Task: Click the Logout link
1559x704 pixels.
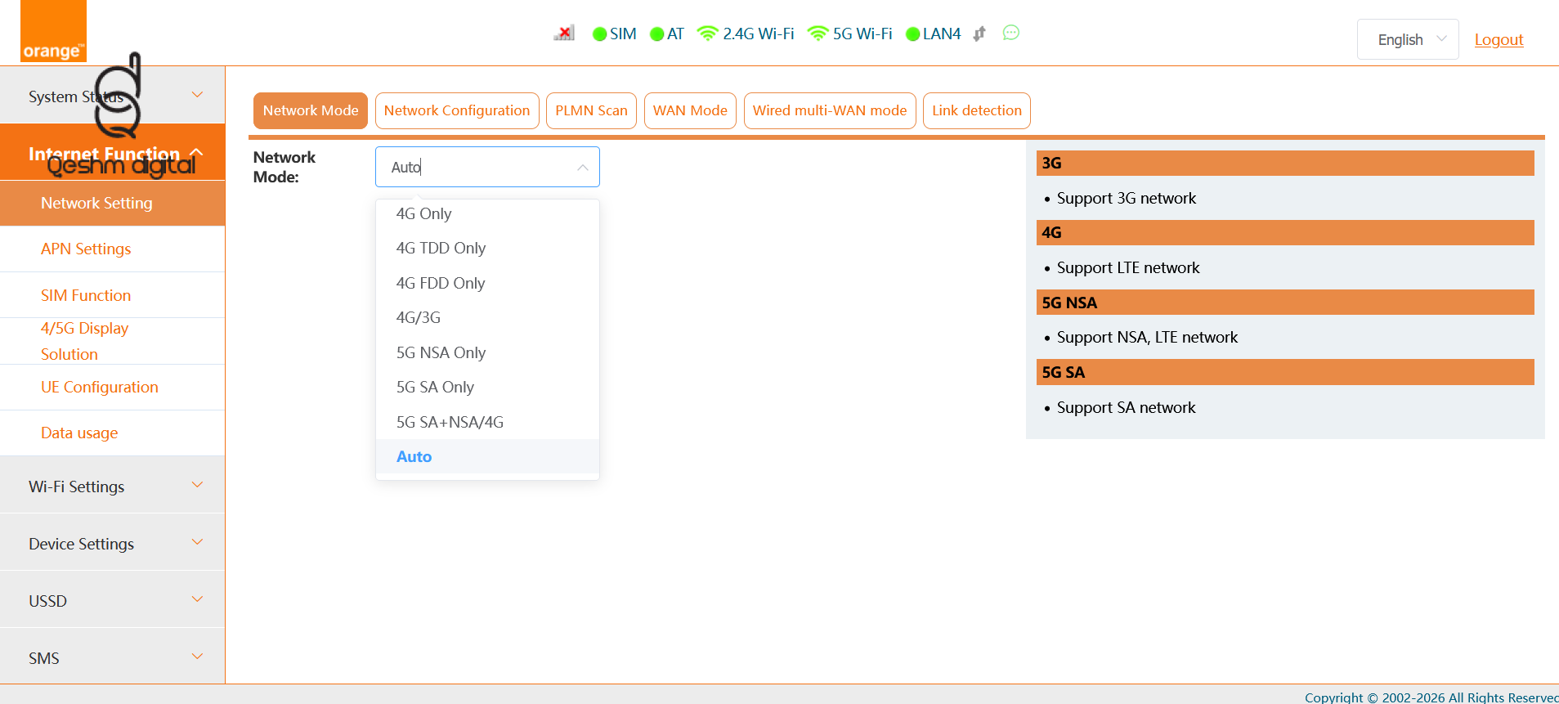Action: pyautogui.click(x=1499, y=39)
